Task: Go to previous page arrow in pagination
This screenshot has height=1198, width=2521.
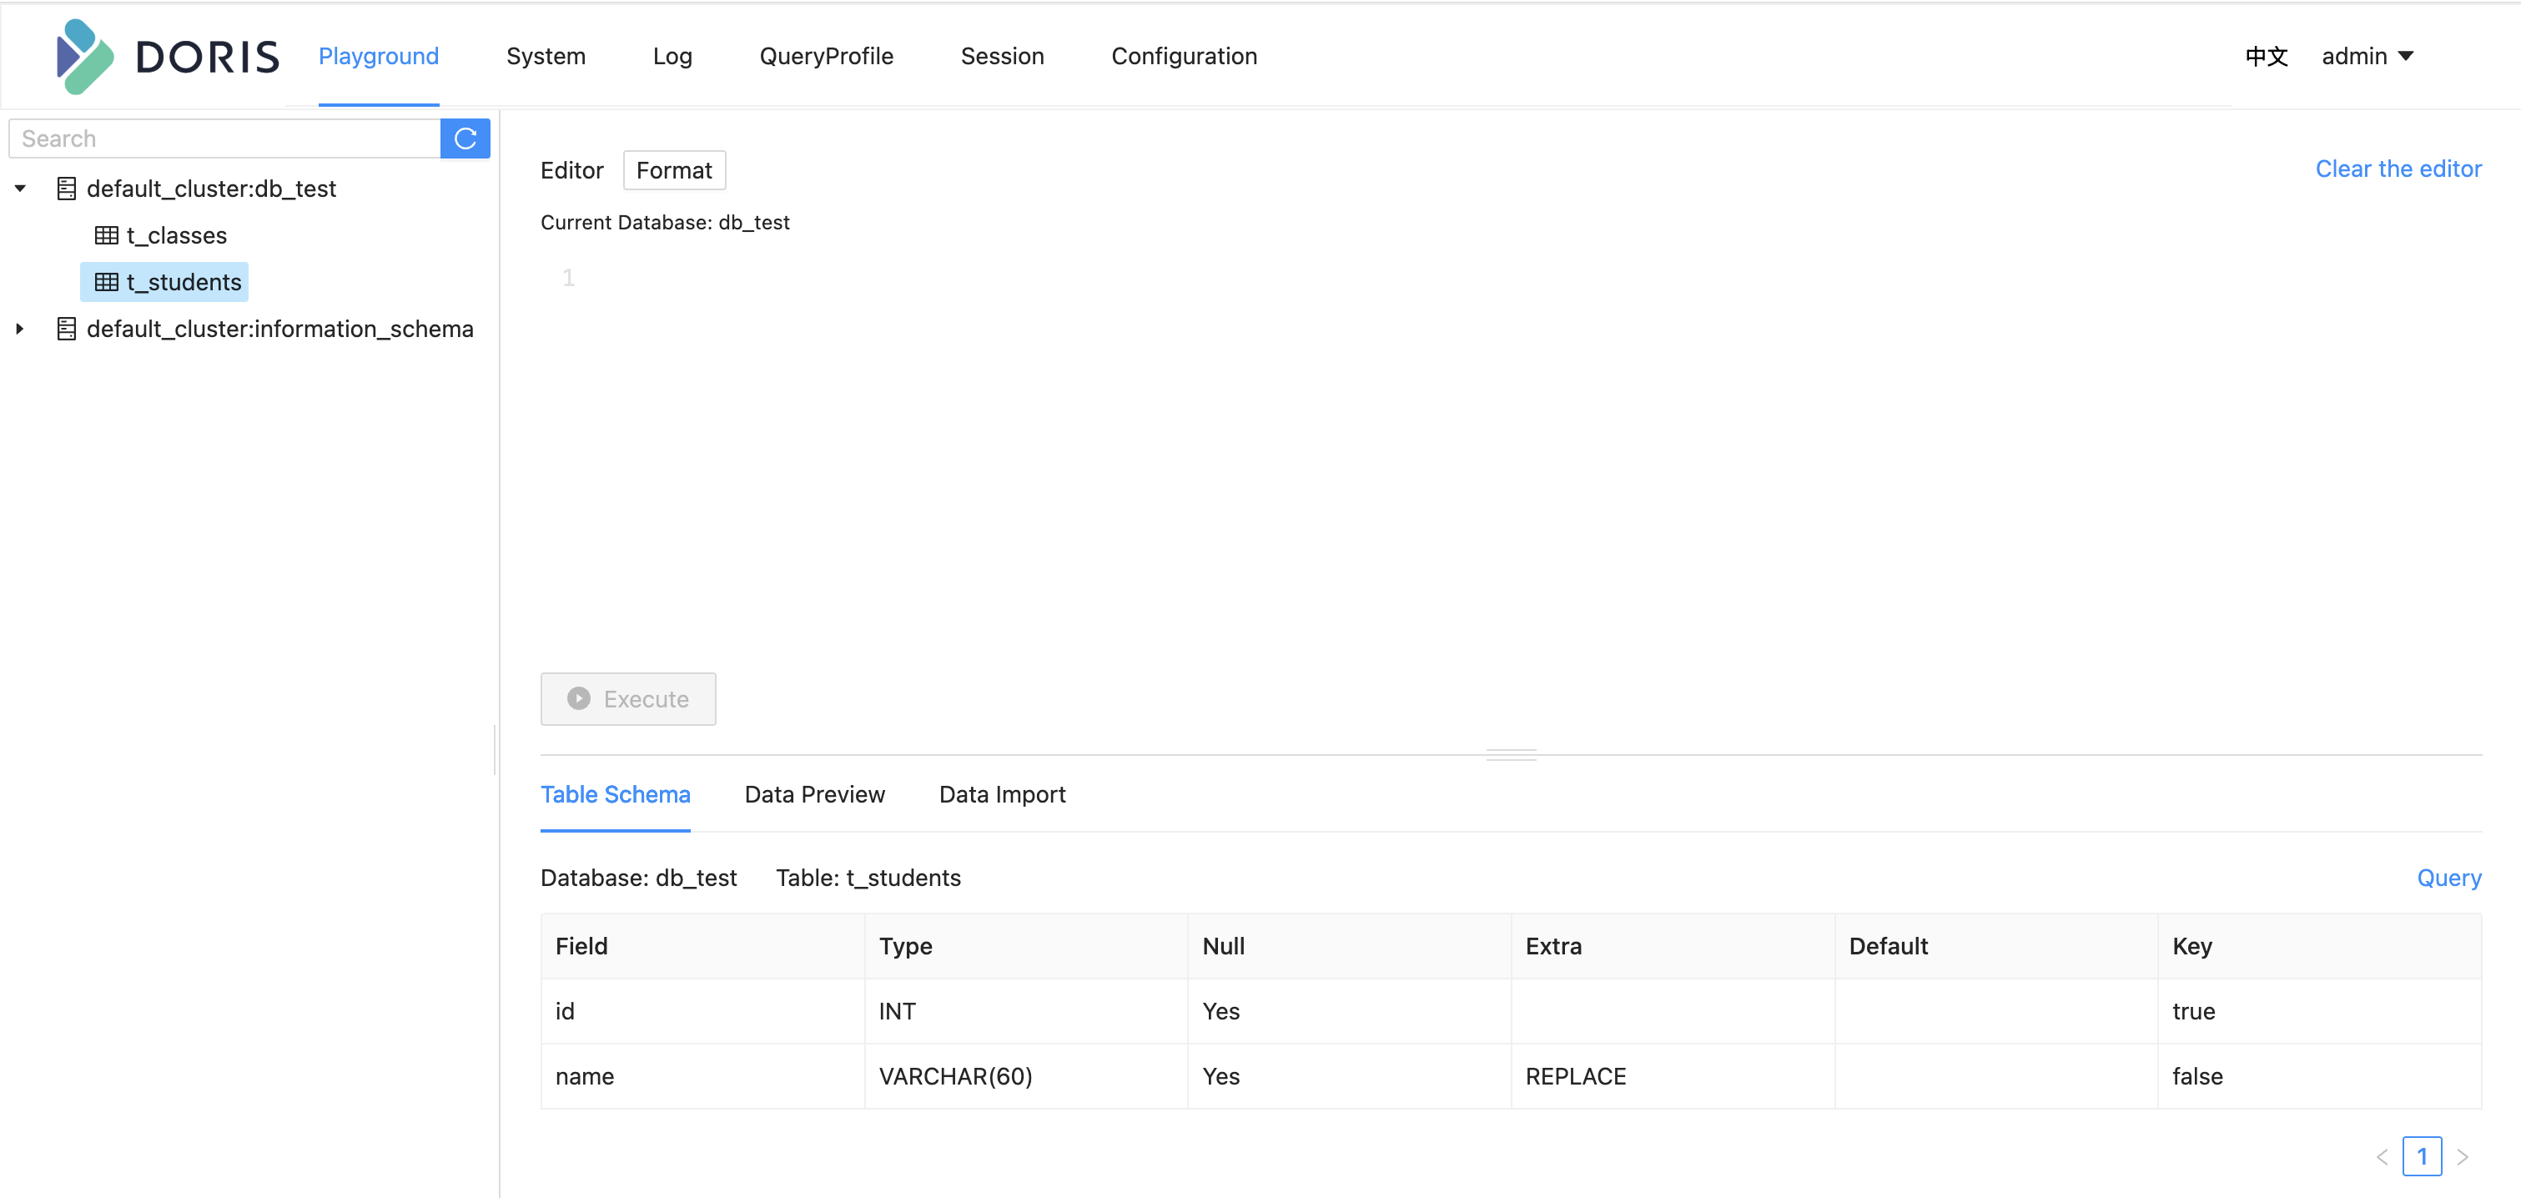Action: pos(2381,1156)
